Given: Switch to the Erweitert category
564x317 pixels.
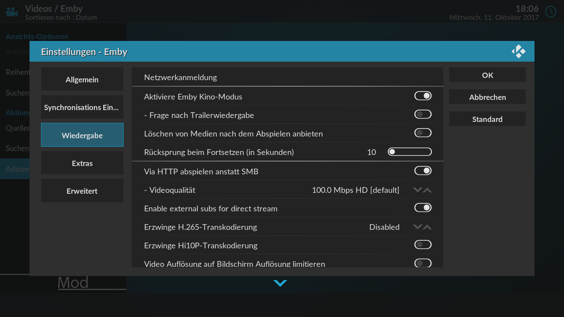Looking at the screenshot, I should (x=82, y=191).
